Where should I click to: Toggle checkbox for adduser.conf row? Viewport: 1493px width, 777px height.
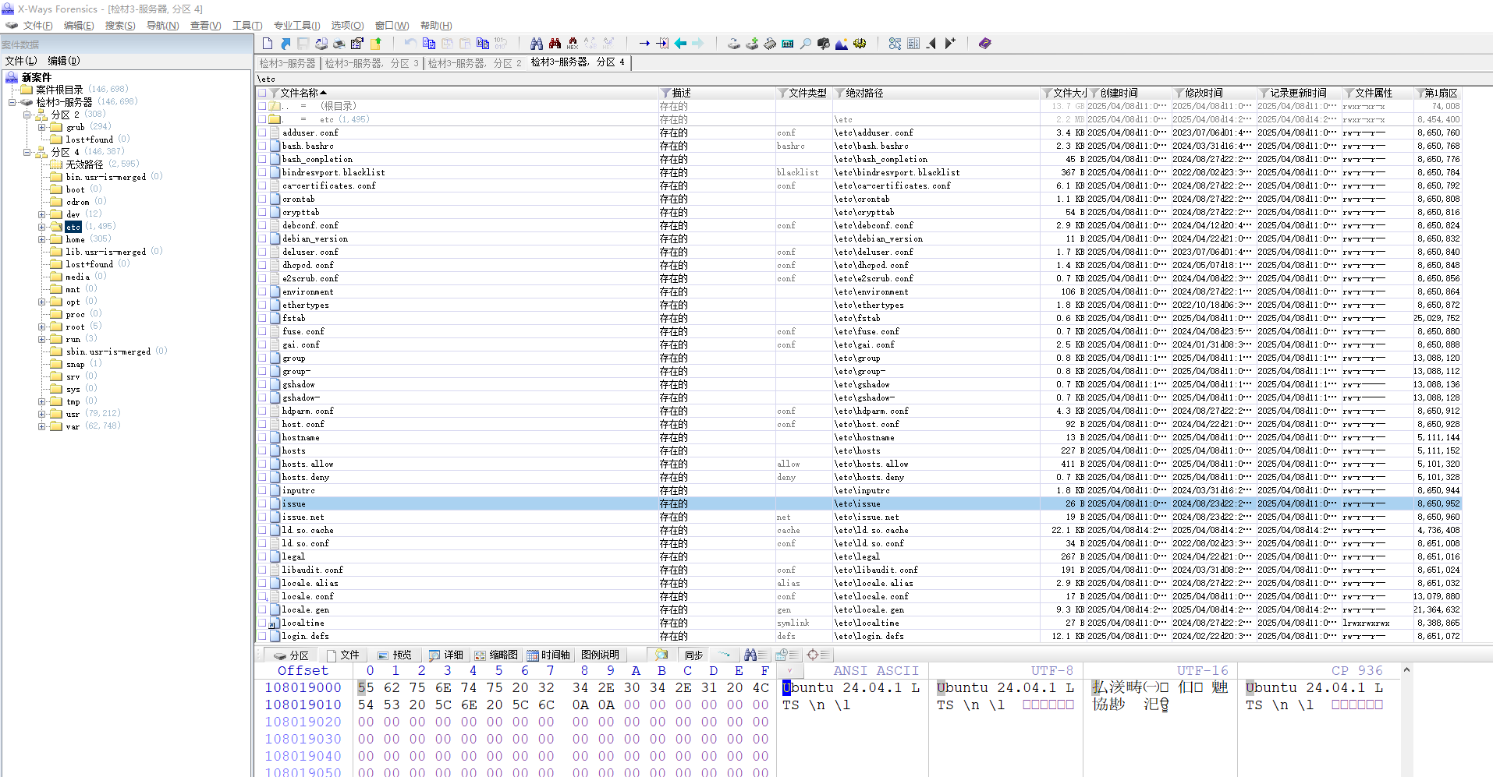coord(262,132)
